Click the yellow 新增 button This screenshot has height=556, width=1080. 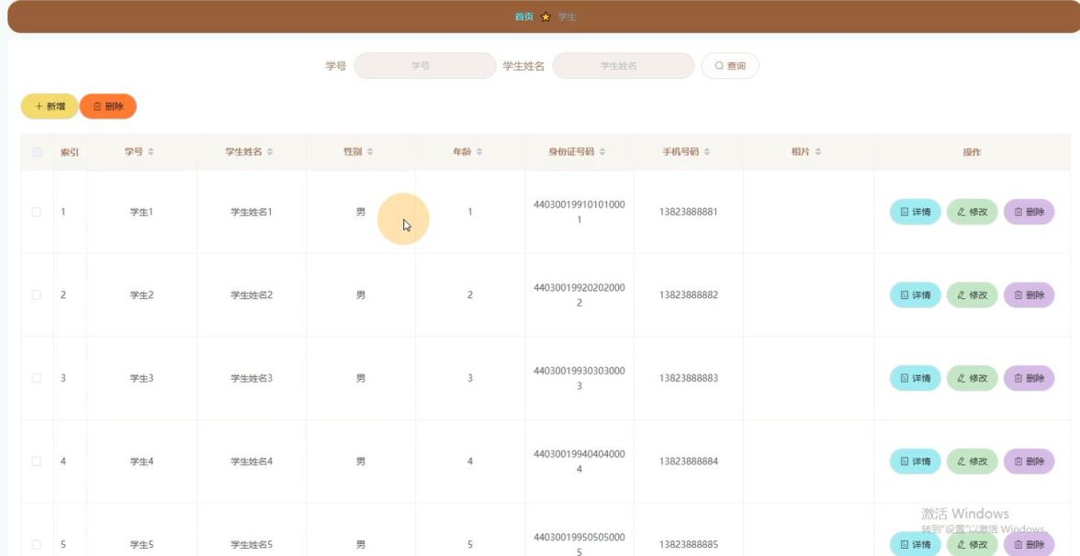[50, 106]
